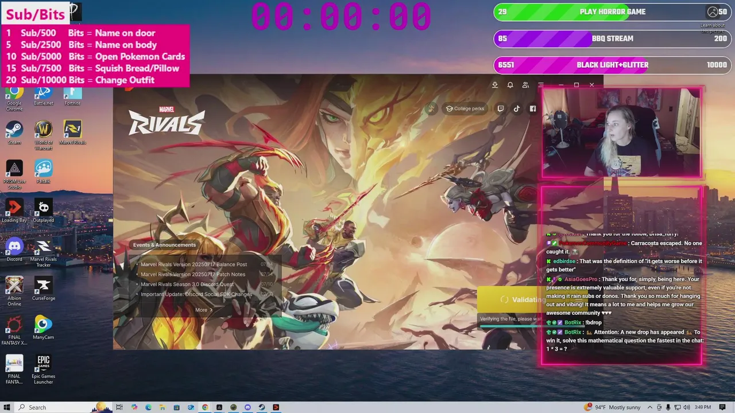The width and height of the screenshot is (735, 413).
Task: Open Marvel Rivals Tracker desktop shortcut
Action: pyautogui.click(x=44, y=252)
